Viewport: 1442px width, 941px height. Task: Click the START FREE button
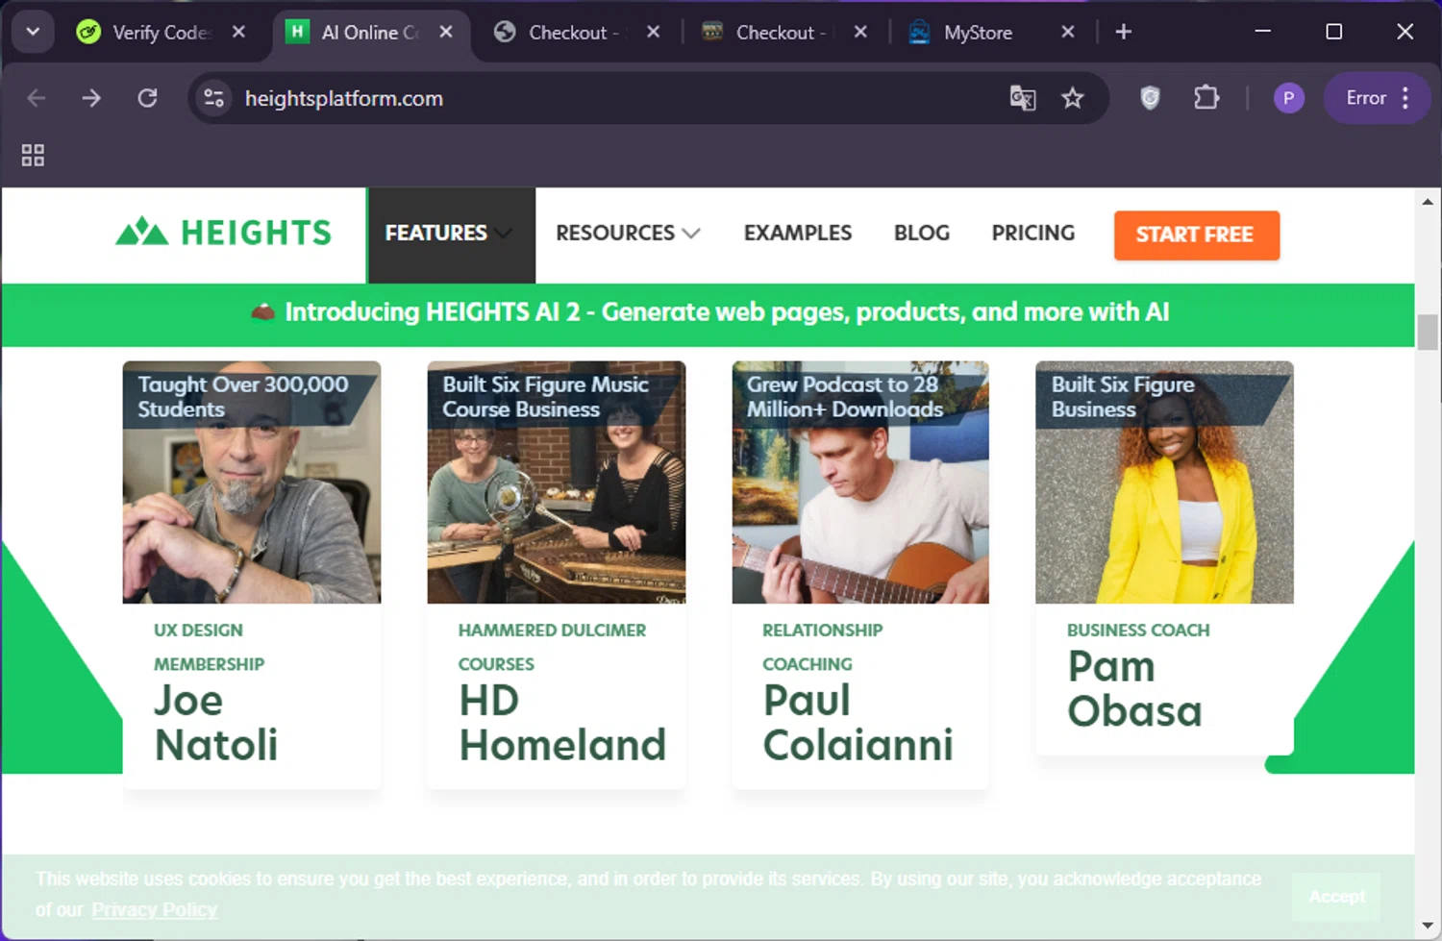pos(1196,235)
